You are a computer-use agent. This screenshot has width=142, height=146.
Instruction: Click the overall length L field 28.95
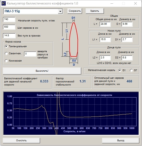(105, 24)
